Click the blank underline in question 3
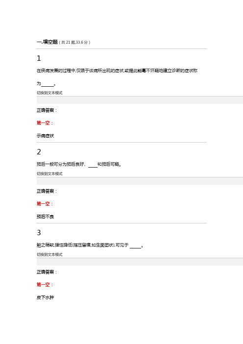This screenshot has height=344, width=243. click(x=135, y=247)
